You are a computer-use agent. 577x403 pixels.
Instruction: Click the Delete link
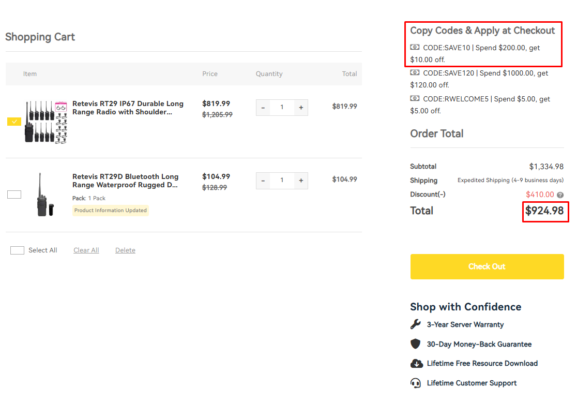coord(125,250)
